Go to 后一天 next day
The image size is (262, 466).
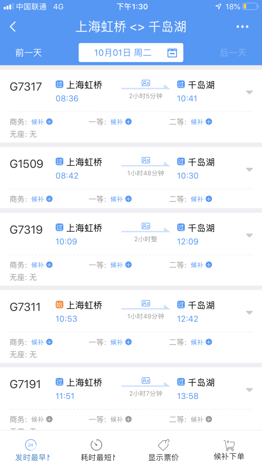coord(233,53)
